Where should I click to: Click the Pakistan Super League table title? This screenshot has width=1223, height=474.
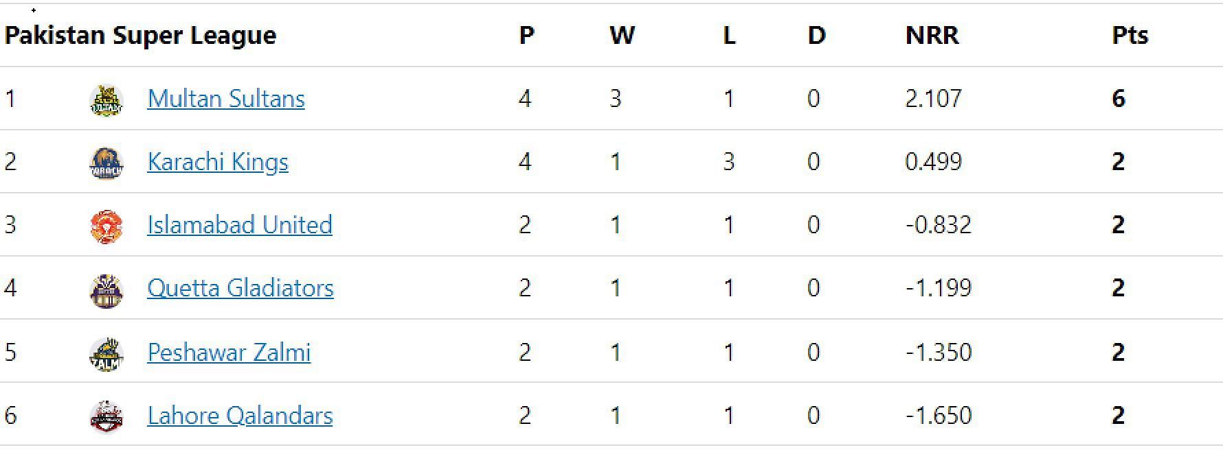click(140, 35)
